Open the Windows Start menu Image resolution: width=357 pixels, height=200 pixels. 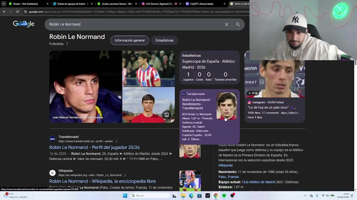click(125, 196)
